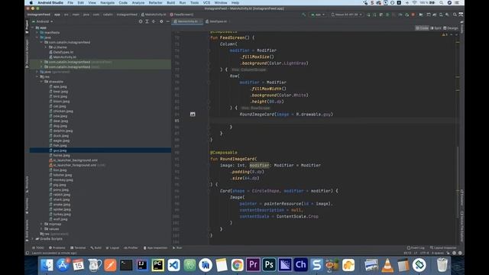489x275 pixels.
Task: Toggle the Project side tool tab
Action: (x=28, y=27)
